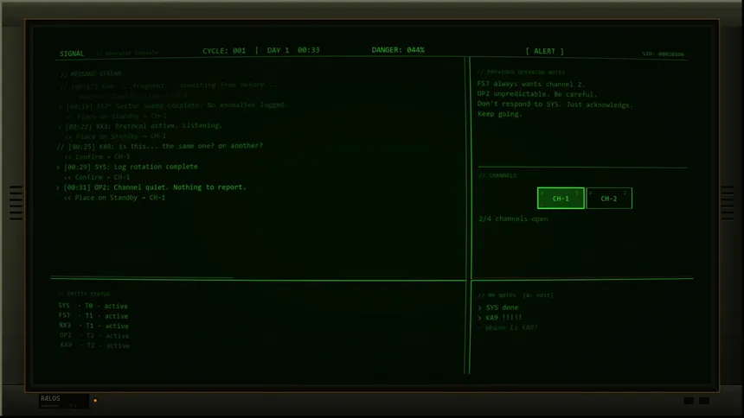744x418 pixels.
Task: Click the DAY 1 00:33 clock
Action: (x=293, y=50)
